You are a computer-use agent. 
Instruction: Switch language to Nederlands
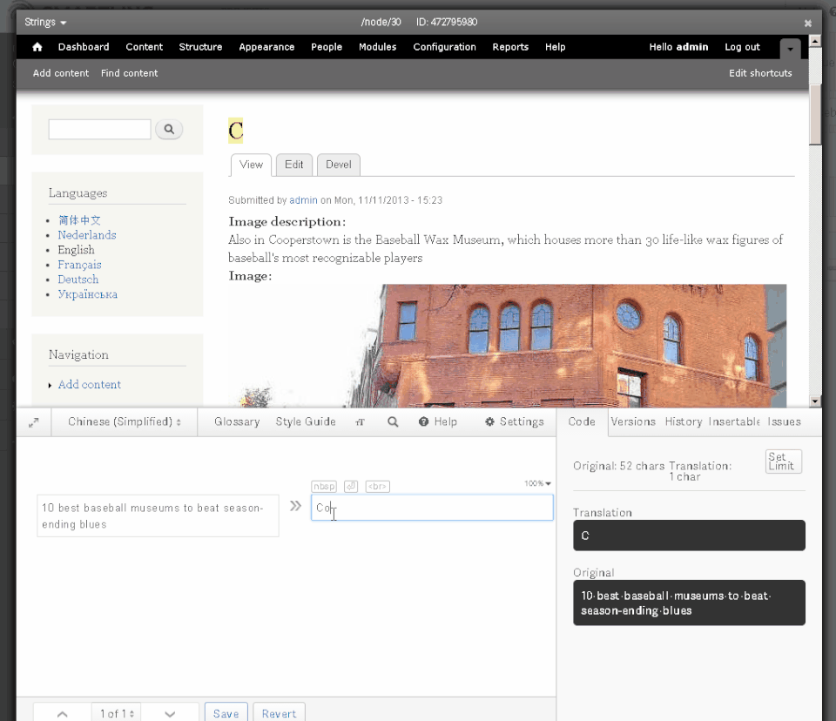click(87, 235)
